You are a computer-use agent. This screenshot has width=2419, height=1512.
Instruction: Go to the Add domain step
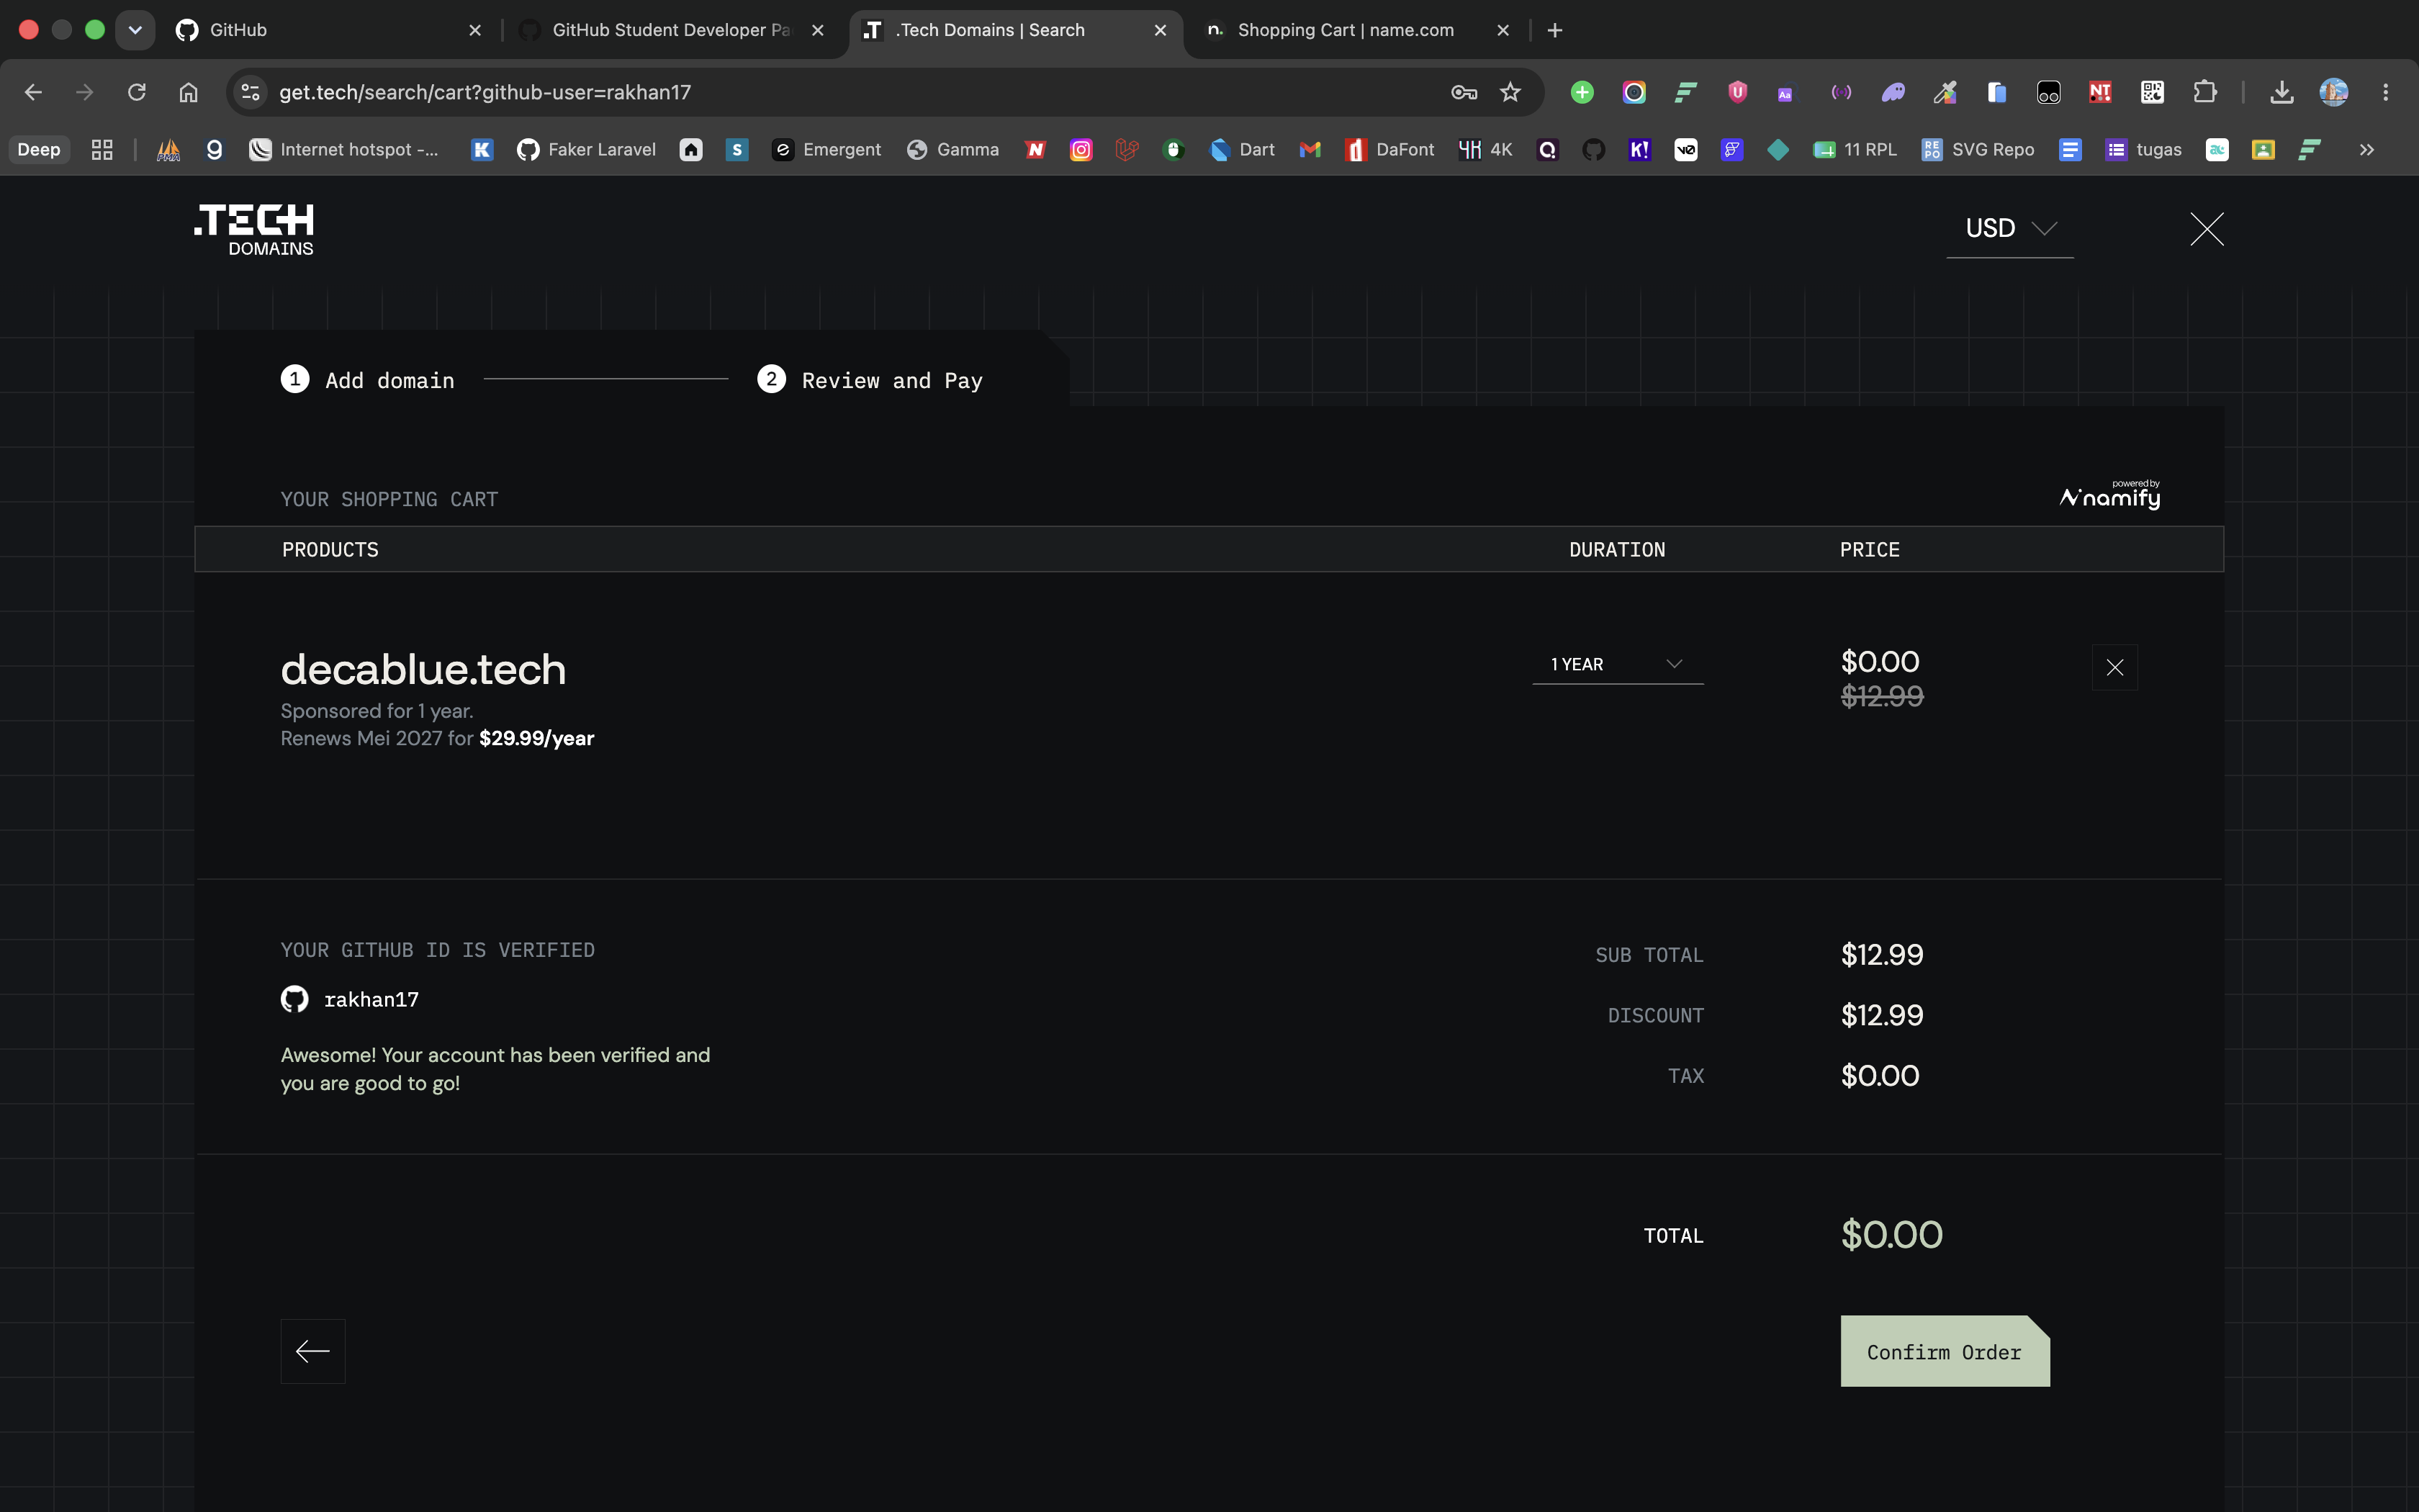pyautogui.click(x=368, y=380)
